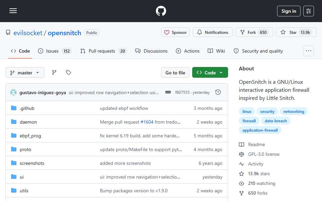Open commit 'updated ebpf workflow'

[124, 108]
